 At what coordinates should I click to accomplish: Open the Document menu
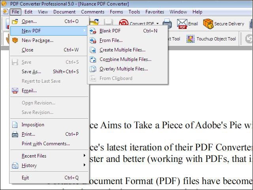pos(64,12)
